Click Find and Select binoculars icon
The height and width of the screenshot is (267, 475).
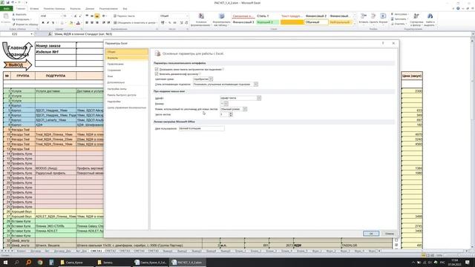click(430, 16)
